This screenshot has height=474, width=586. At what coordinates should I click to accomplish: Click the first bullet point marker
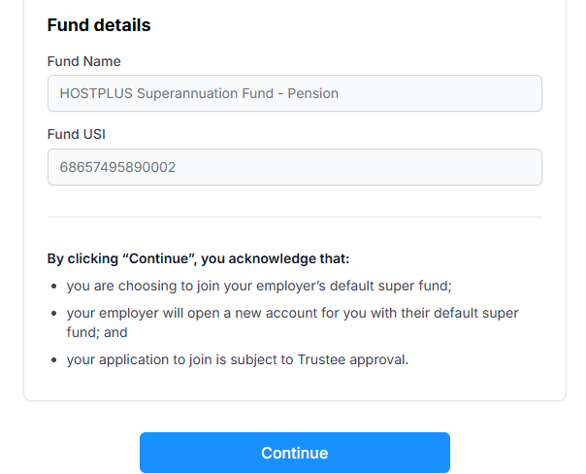click(53, 287)
